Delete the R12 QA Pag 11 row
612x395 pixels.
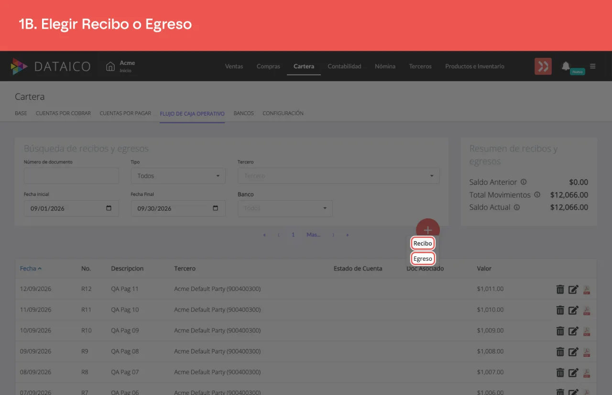[x=560, y=289]
